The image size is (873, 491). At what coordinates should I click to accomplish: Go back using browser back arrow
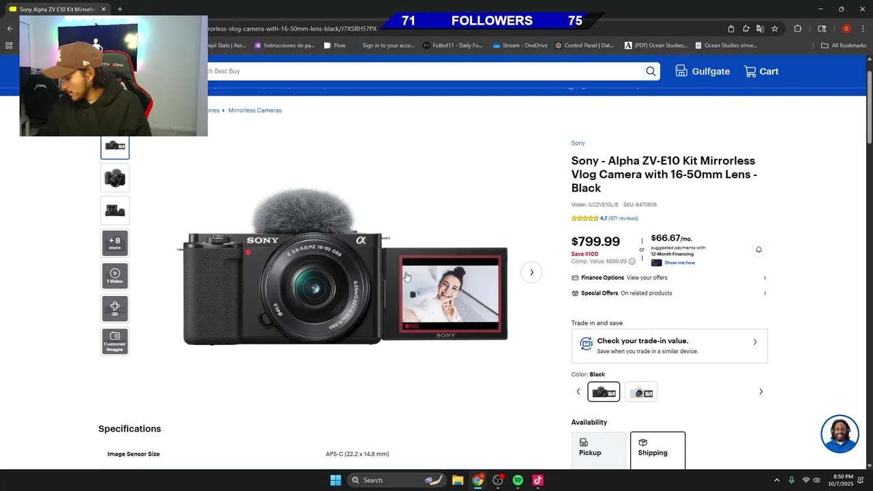(10, 29)
